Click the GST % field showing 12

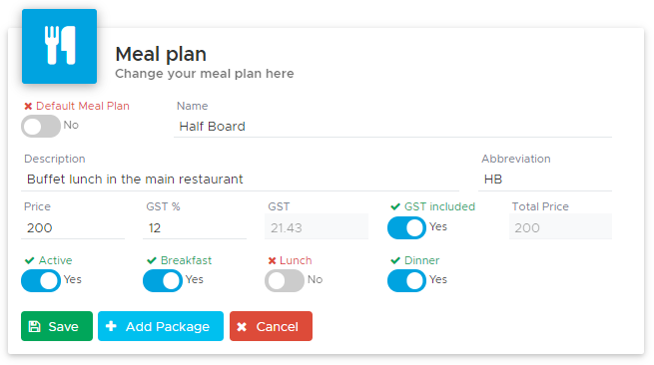click(195, 228)
